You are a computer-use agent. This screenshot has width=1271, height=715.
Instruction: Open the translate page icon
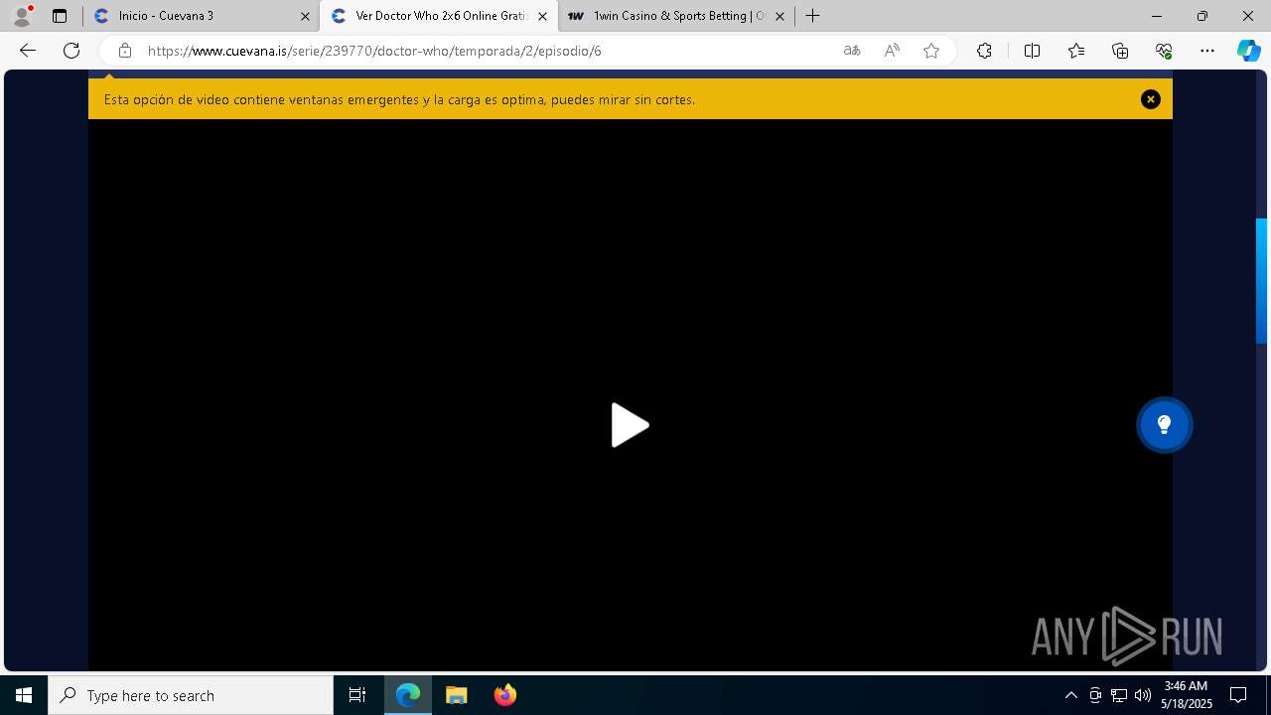(852, 51)
